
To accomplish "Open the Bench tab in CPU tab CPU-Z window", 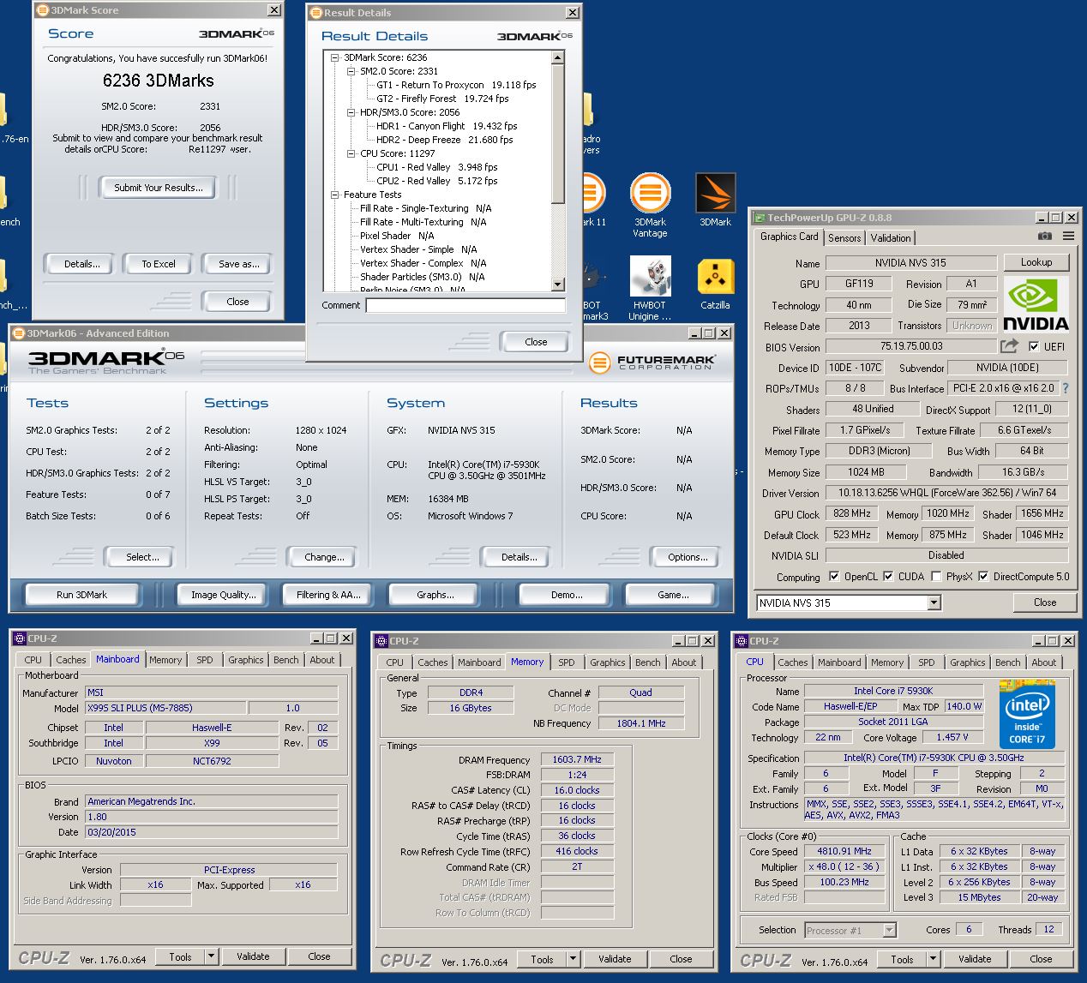I will coord(1008,662).
